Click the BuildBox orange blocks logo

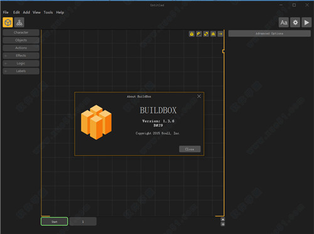96,122
